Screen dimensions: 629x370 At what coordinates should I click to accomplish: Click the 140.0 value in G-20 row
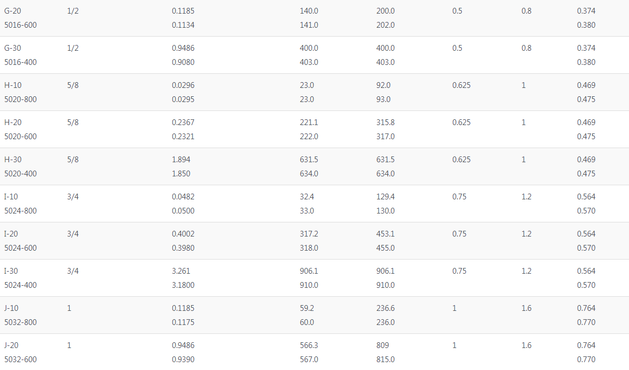pos(309,11)
